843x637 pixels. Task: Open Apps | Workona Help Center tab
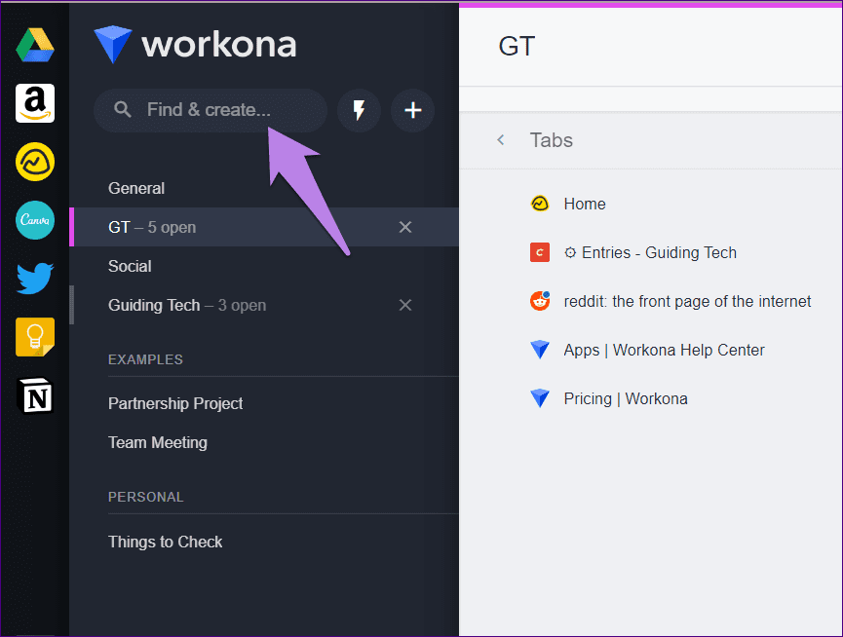pyautogui.click(x=664, y=351)
